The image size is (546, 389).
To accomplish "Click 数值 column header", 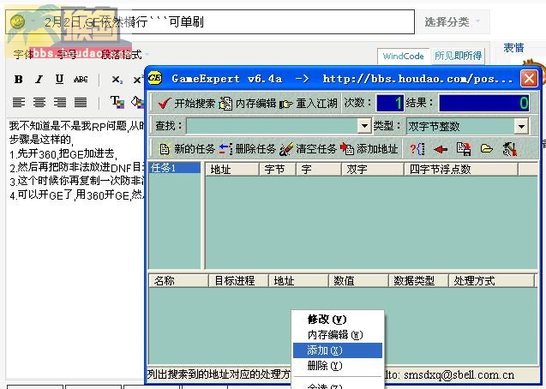I will [358, 280].
